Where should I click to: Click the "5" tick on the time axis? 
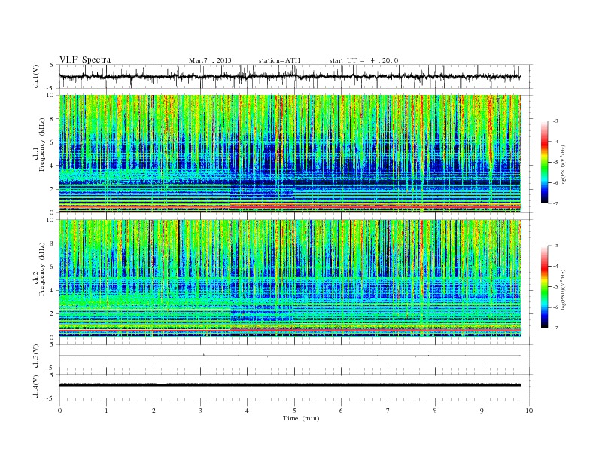(294, 411)
